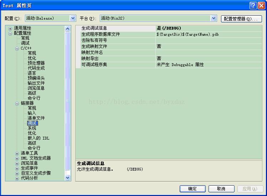
Task: Select 命令行 under 链接器
Action: (x=34, y=148)
